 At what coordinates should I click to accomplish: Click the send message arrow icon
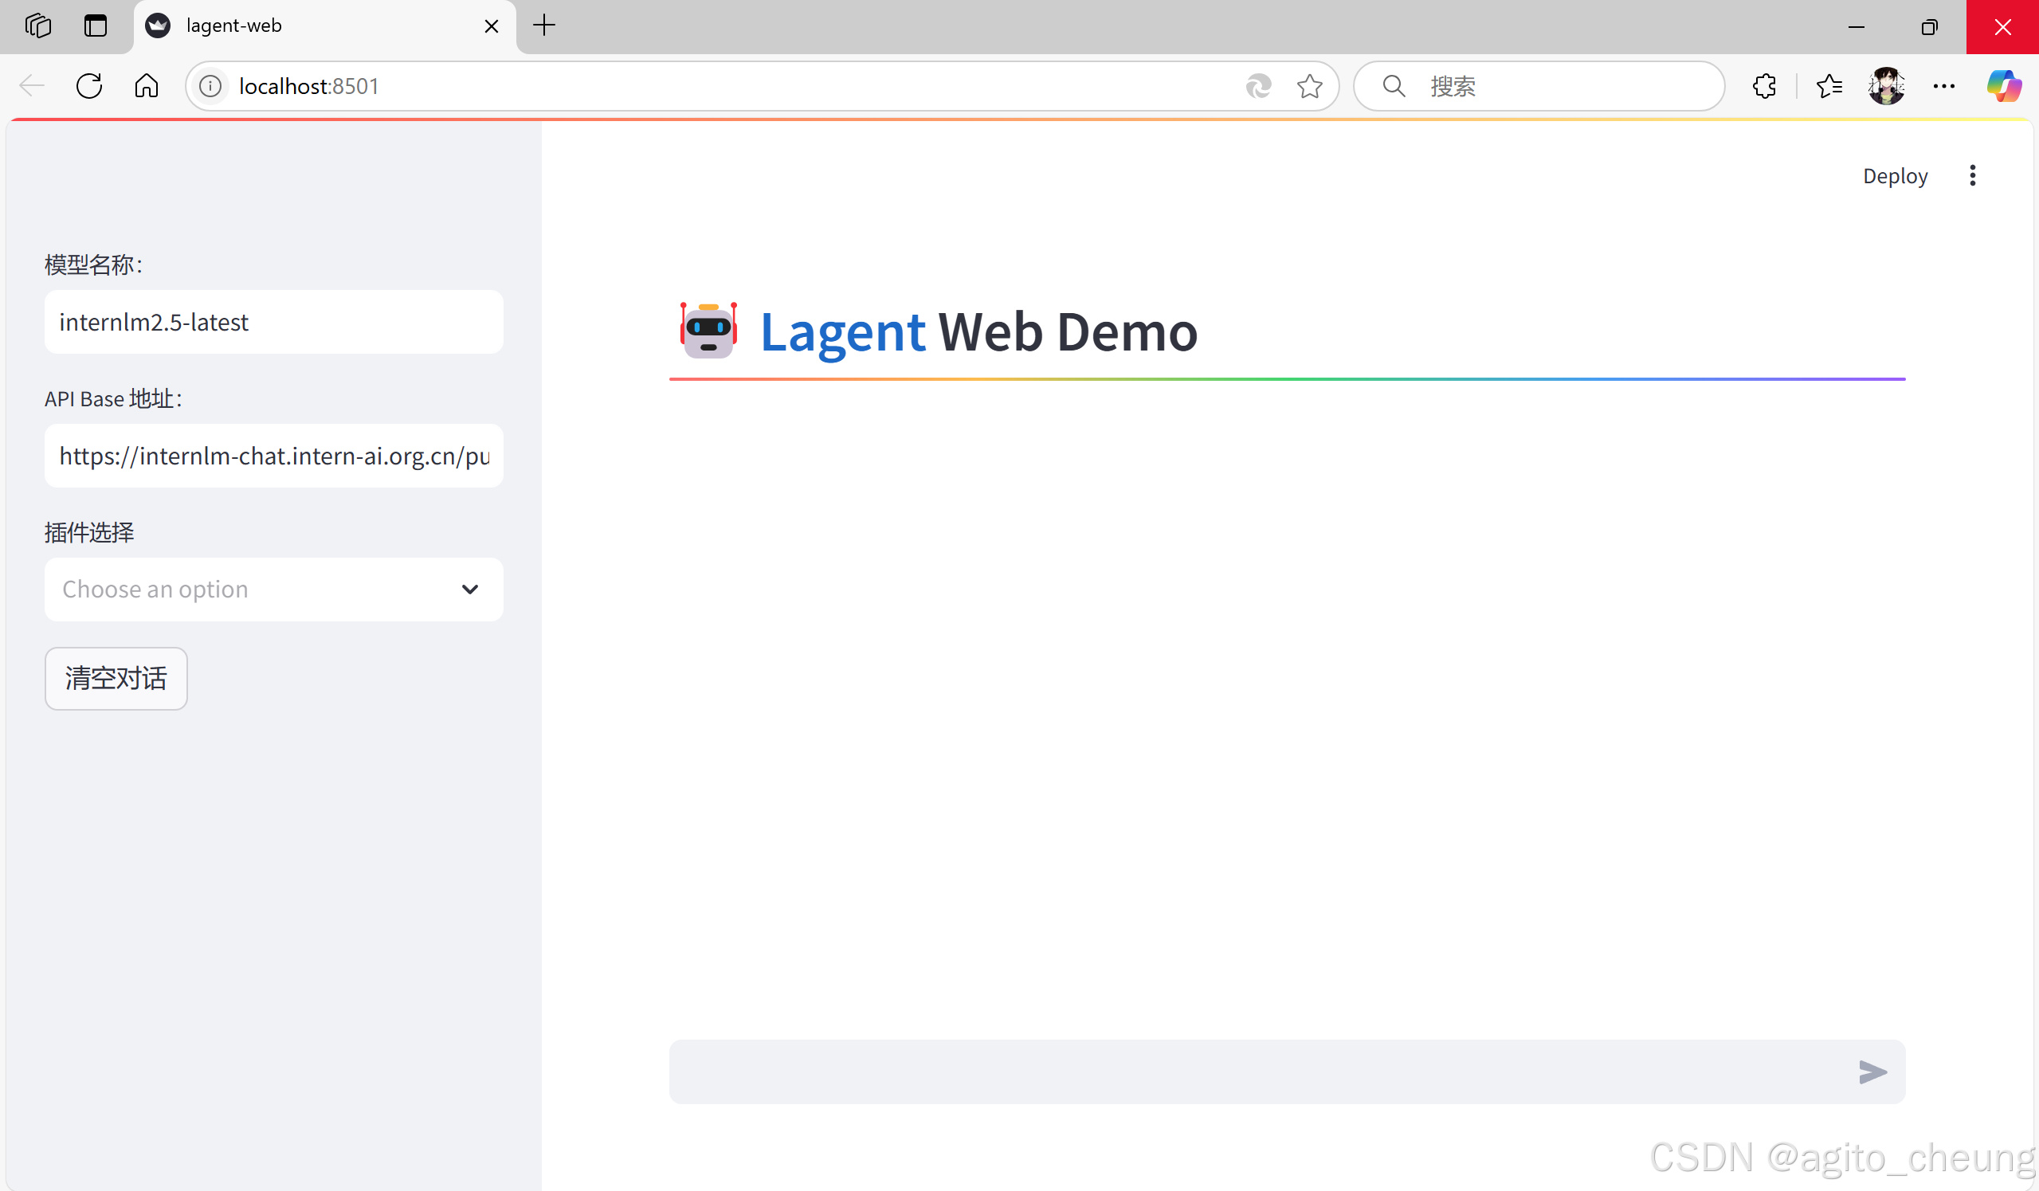pyautogui.click(x=1872, y=1072)
